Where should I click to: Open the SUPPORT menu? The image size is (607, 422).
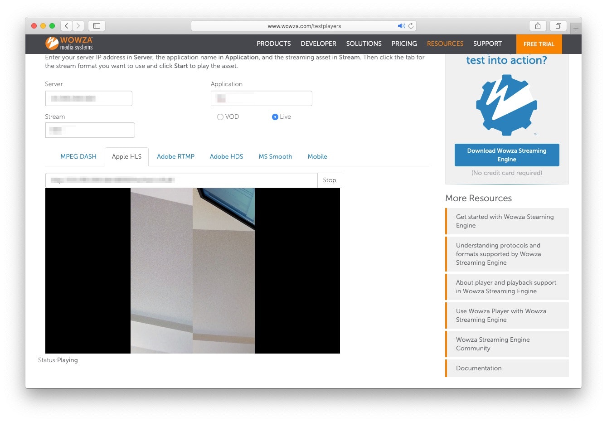[x=487, y=44]
